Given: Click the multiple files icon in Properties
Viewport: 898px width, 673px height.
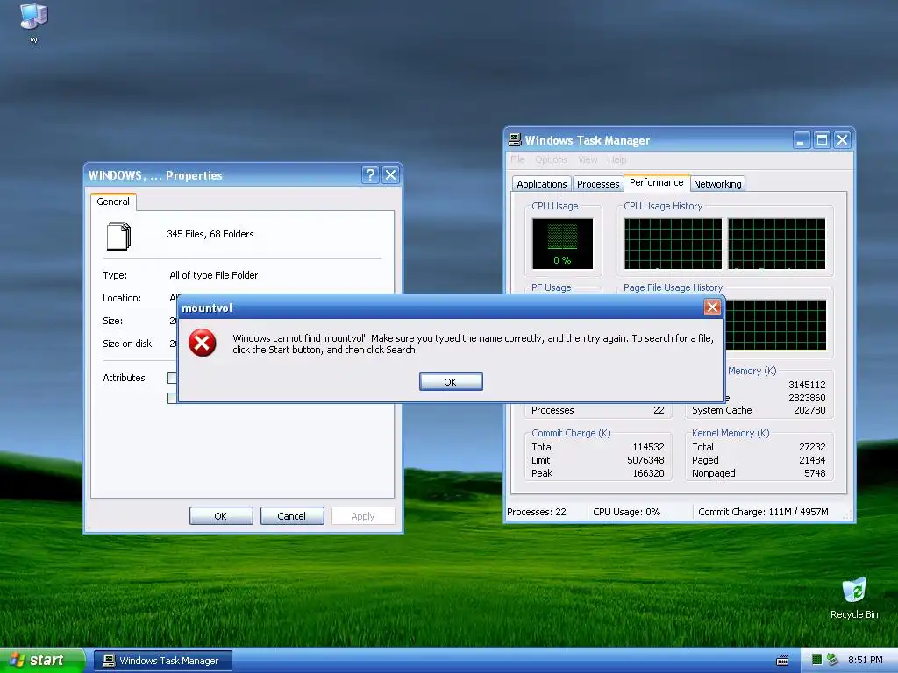Looking at the screenshot, I should tap(118, 236).
